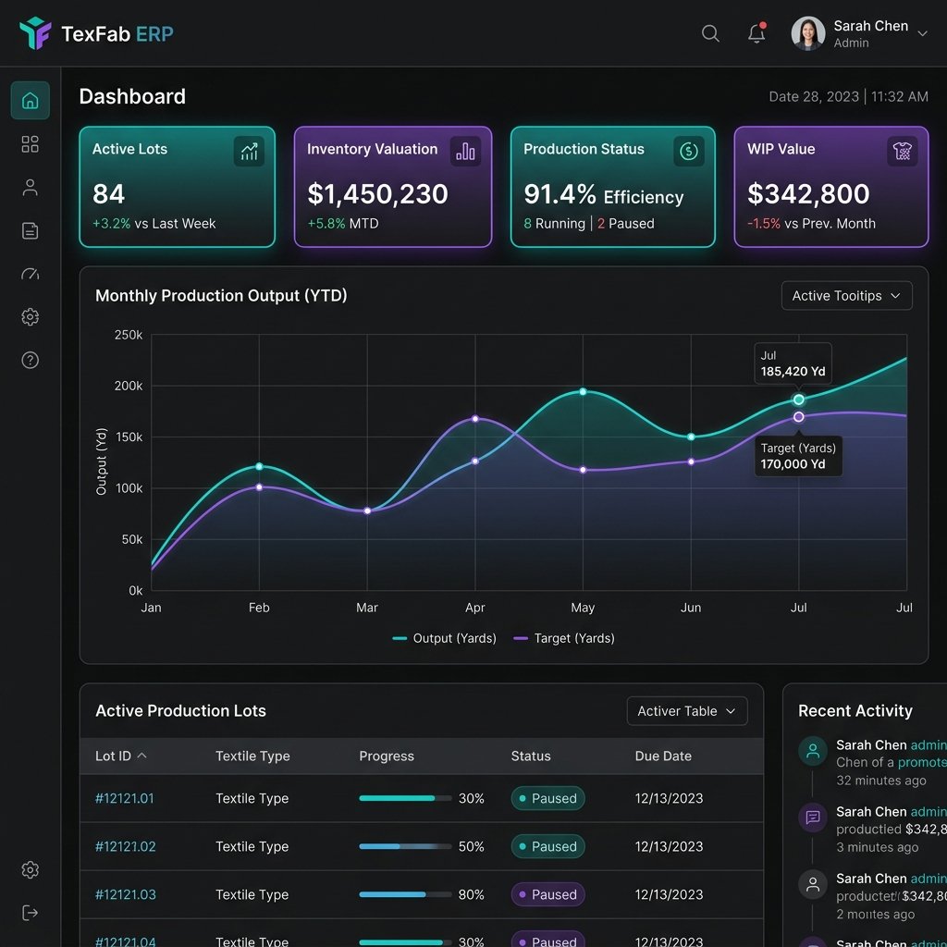The height and width of the screenshot is (947, 947).
Task: Click the 185,420 Yd tooltip value
Action: pos(793,372)
